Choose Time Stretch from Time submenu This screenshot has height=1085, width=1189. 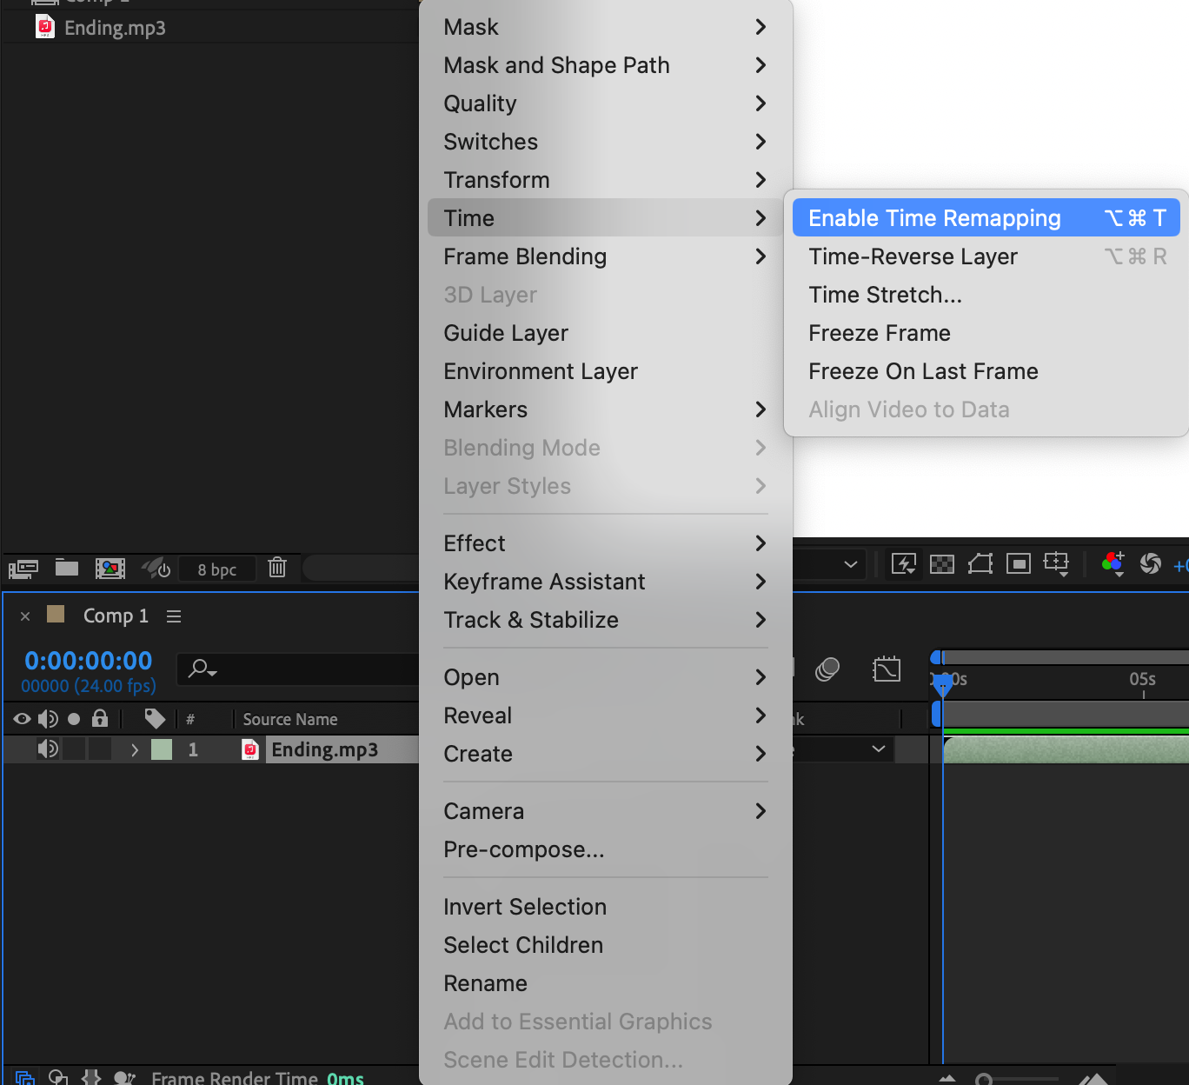pos(885,295)
